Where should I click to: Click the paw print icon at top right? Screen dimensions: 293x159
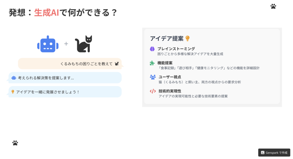(273, 6)
